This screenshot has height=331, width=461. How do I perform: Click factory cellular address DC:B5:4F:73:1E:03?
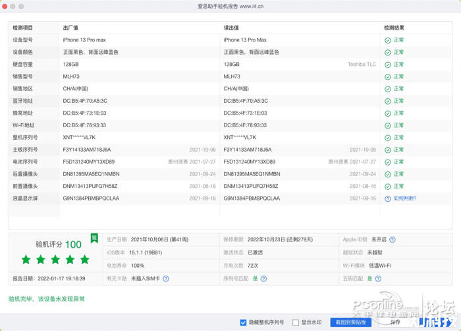[85, 113]
